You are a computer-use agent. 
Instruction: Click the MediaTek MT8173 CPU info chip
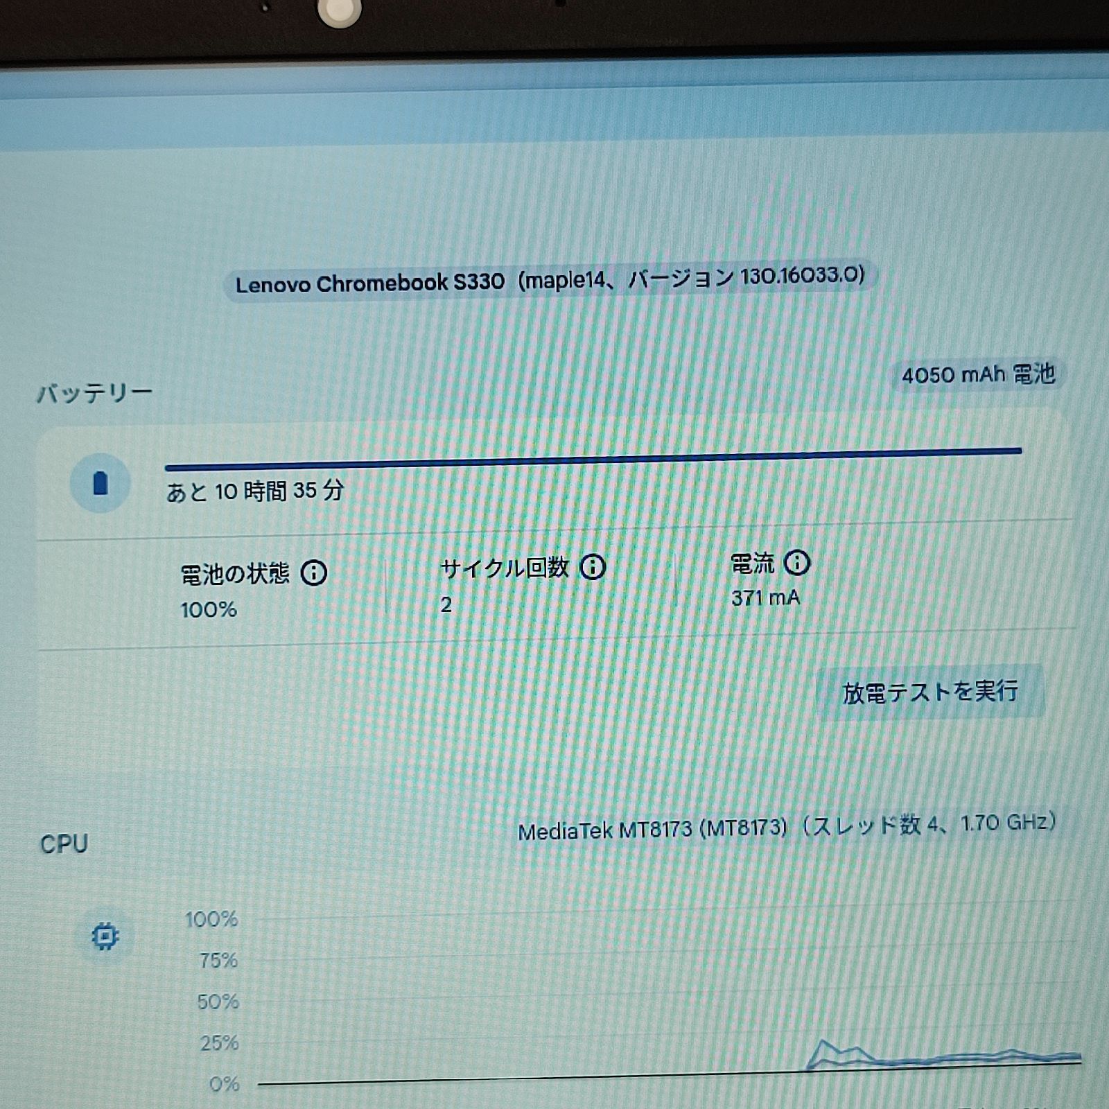pyautogui.click(x=787, y=826)
